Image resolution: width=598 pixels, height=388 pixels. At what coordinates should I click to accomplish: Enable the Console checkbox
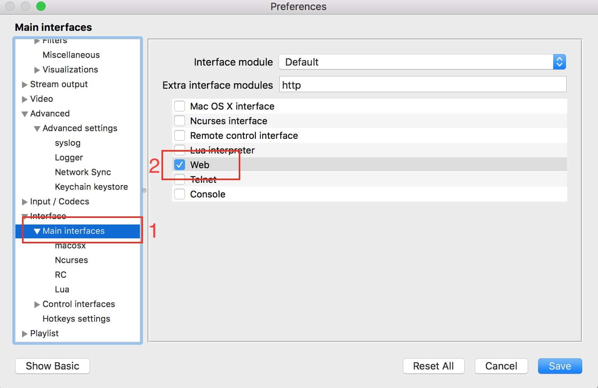click(180, 194)
